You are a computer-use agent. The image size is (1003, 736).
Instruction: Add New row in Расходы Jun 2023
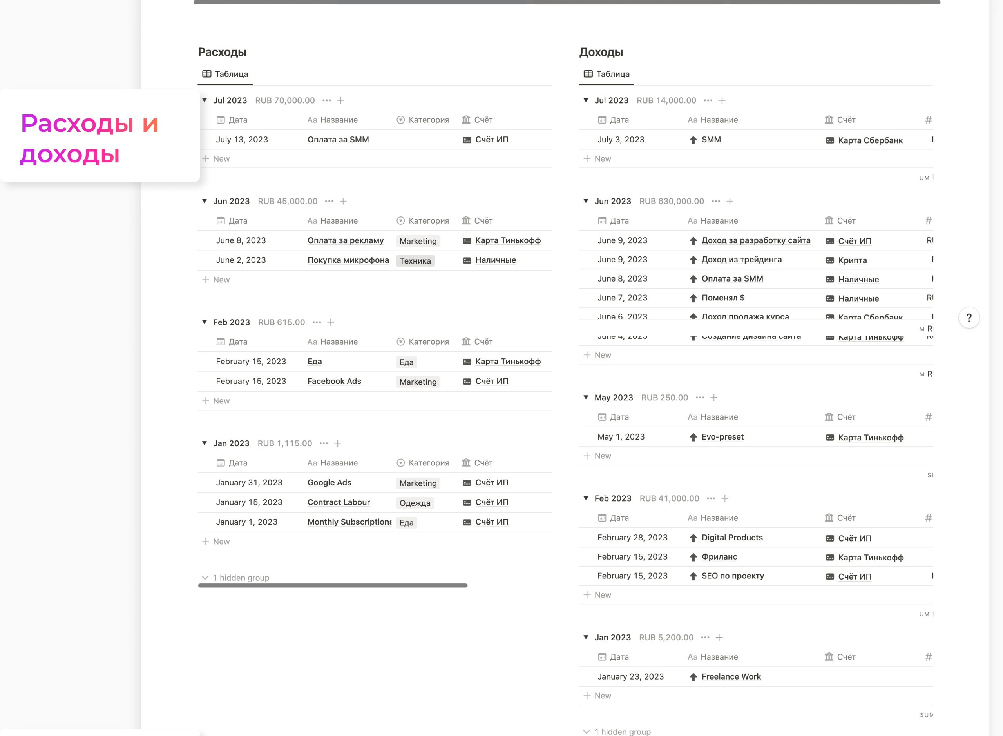(x=216, y=280)
